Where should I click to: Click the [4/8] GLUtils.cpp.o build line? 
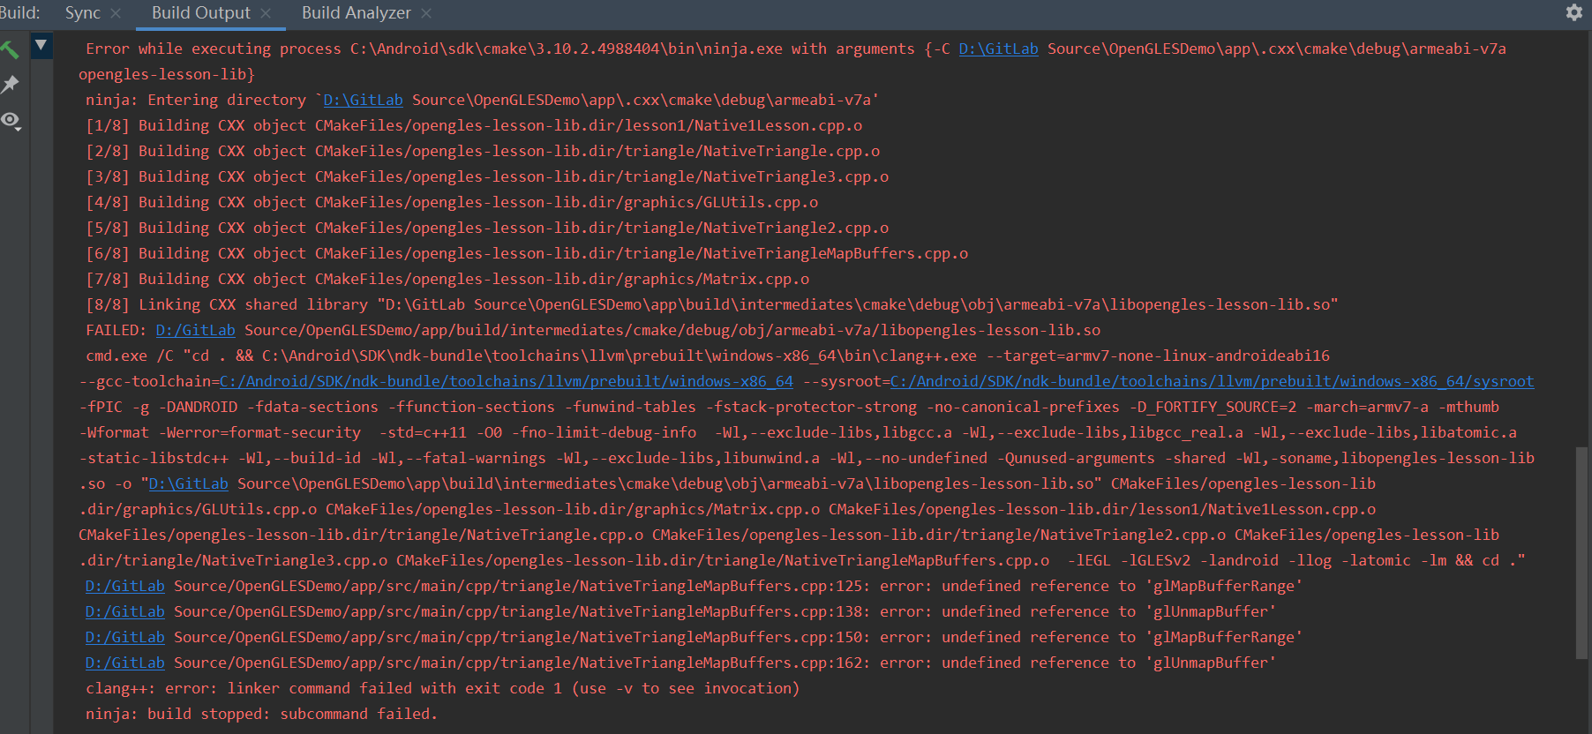point(452,203)
